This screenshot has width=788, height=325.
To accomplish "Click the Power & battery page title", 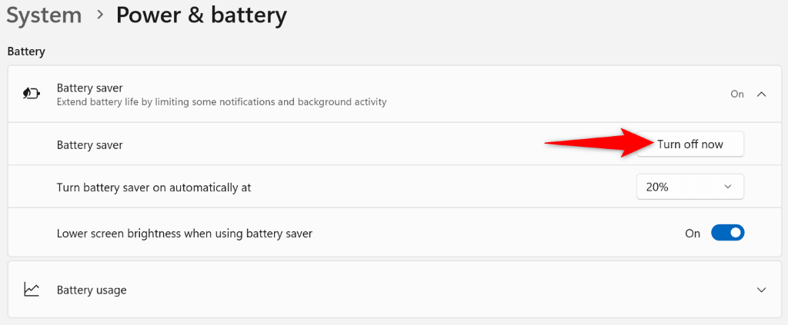I will [202, 15].
